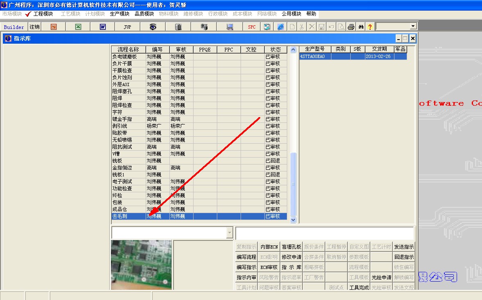The width and height of the screenshot is (482, 300).
Task: Click the 编写流程 button
Action: [x=246, y=257]
